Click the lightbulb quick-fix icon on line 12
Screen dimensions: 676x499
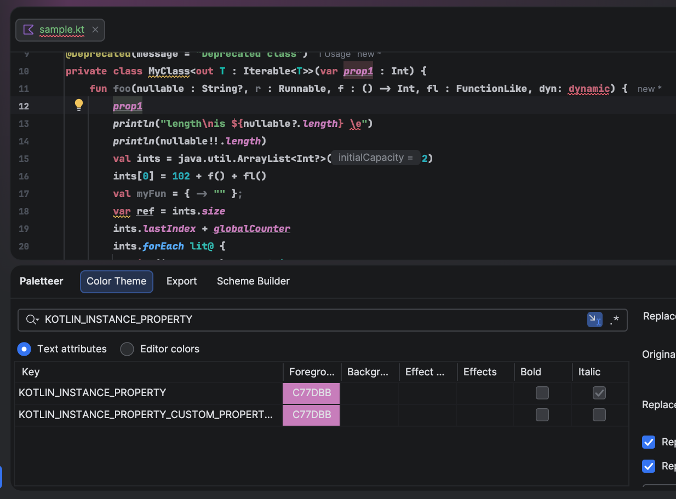[79, 105]
